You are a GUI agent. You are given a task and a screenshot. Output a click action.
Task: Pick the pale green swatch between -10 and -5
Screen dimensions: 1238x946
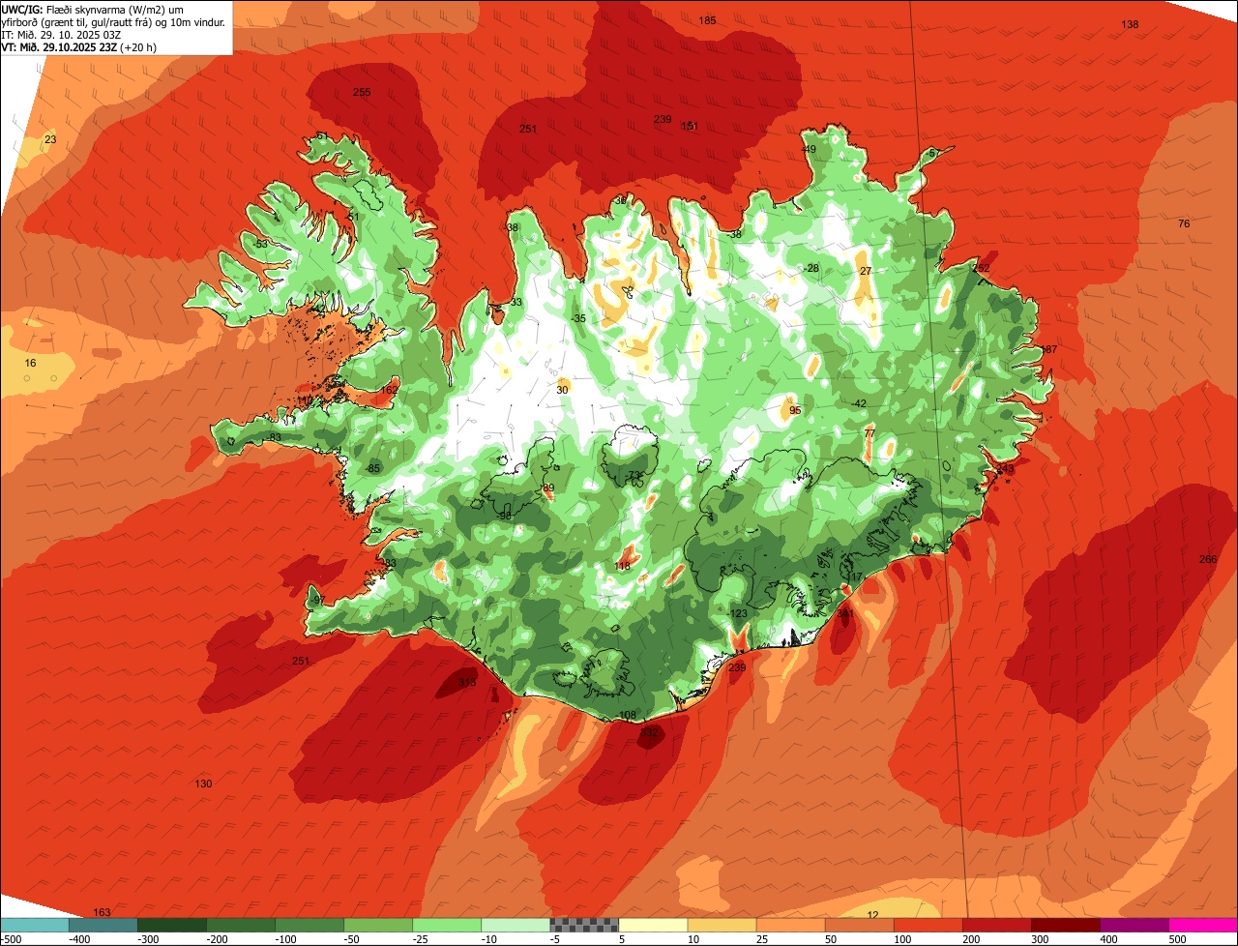point(516,925)
